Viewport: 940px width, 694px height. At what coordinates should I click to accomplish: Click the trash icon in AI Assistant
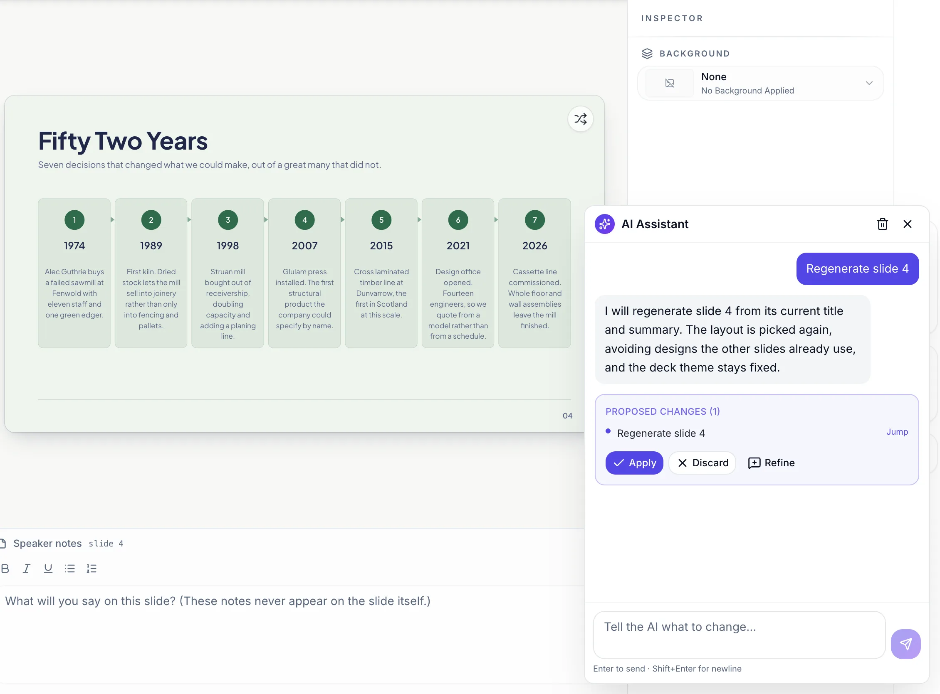pos(882,224)
